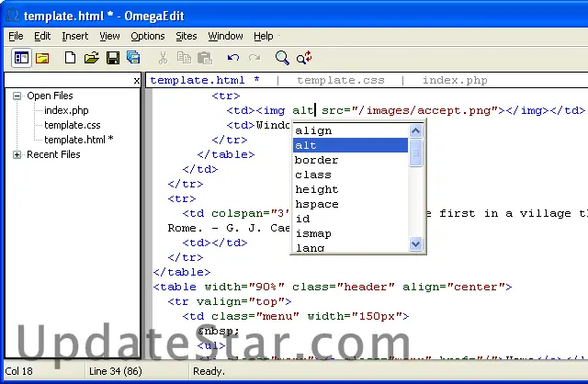Click the 'Ready.' status message
588x384 pixels.
pyautogui.click(x=209, y=371)
